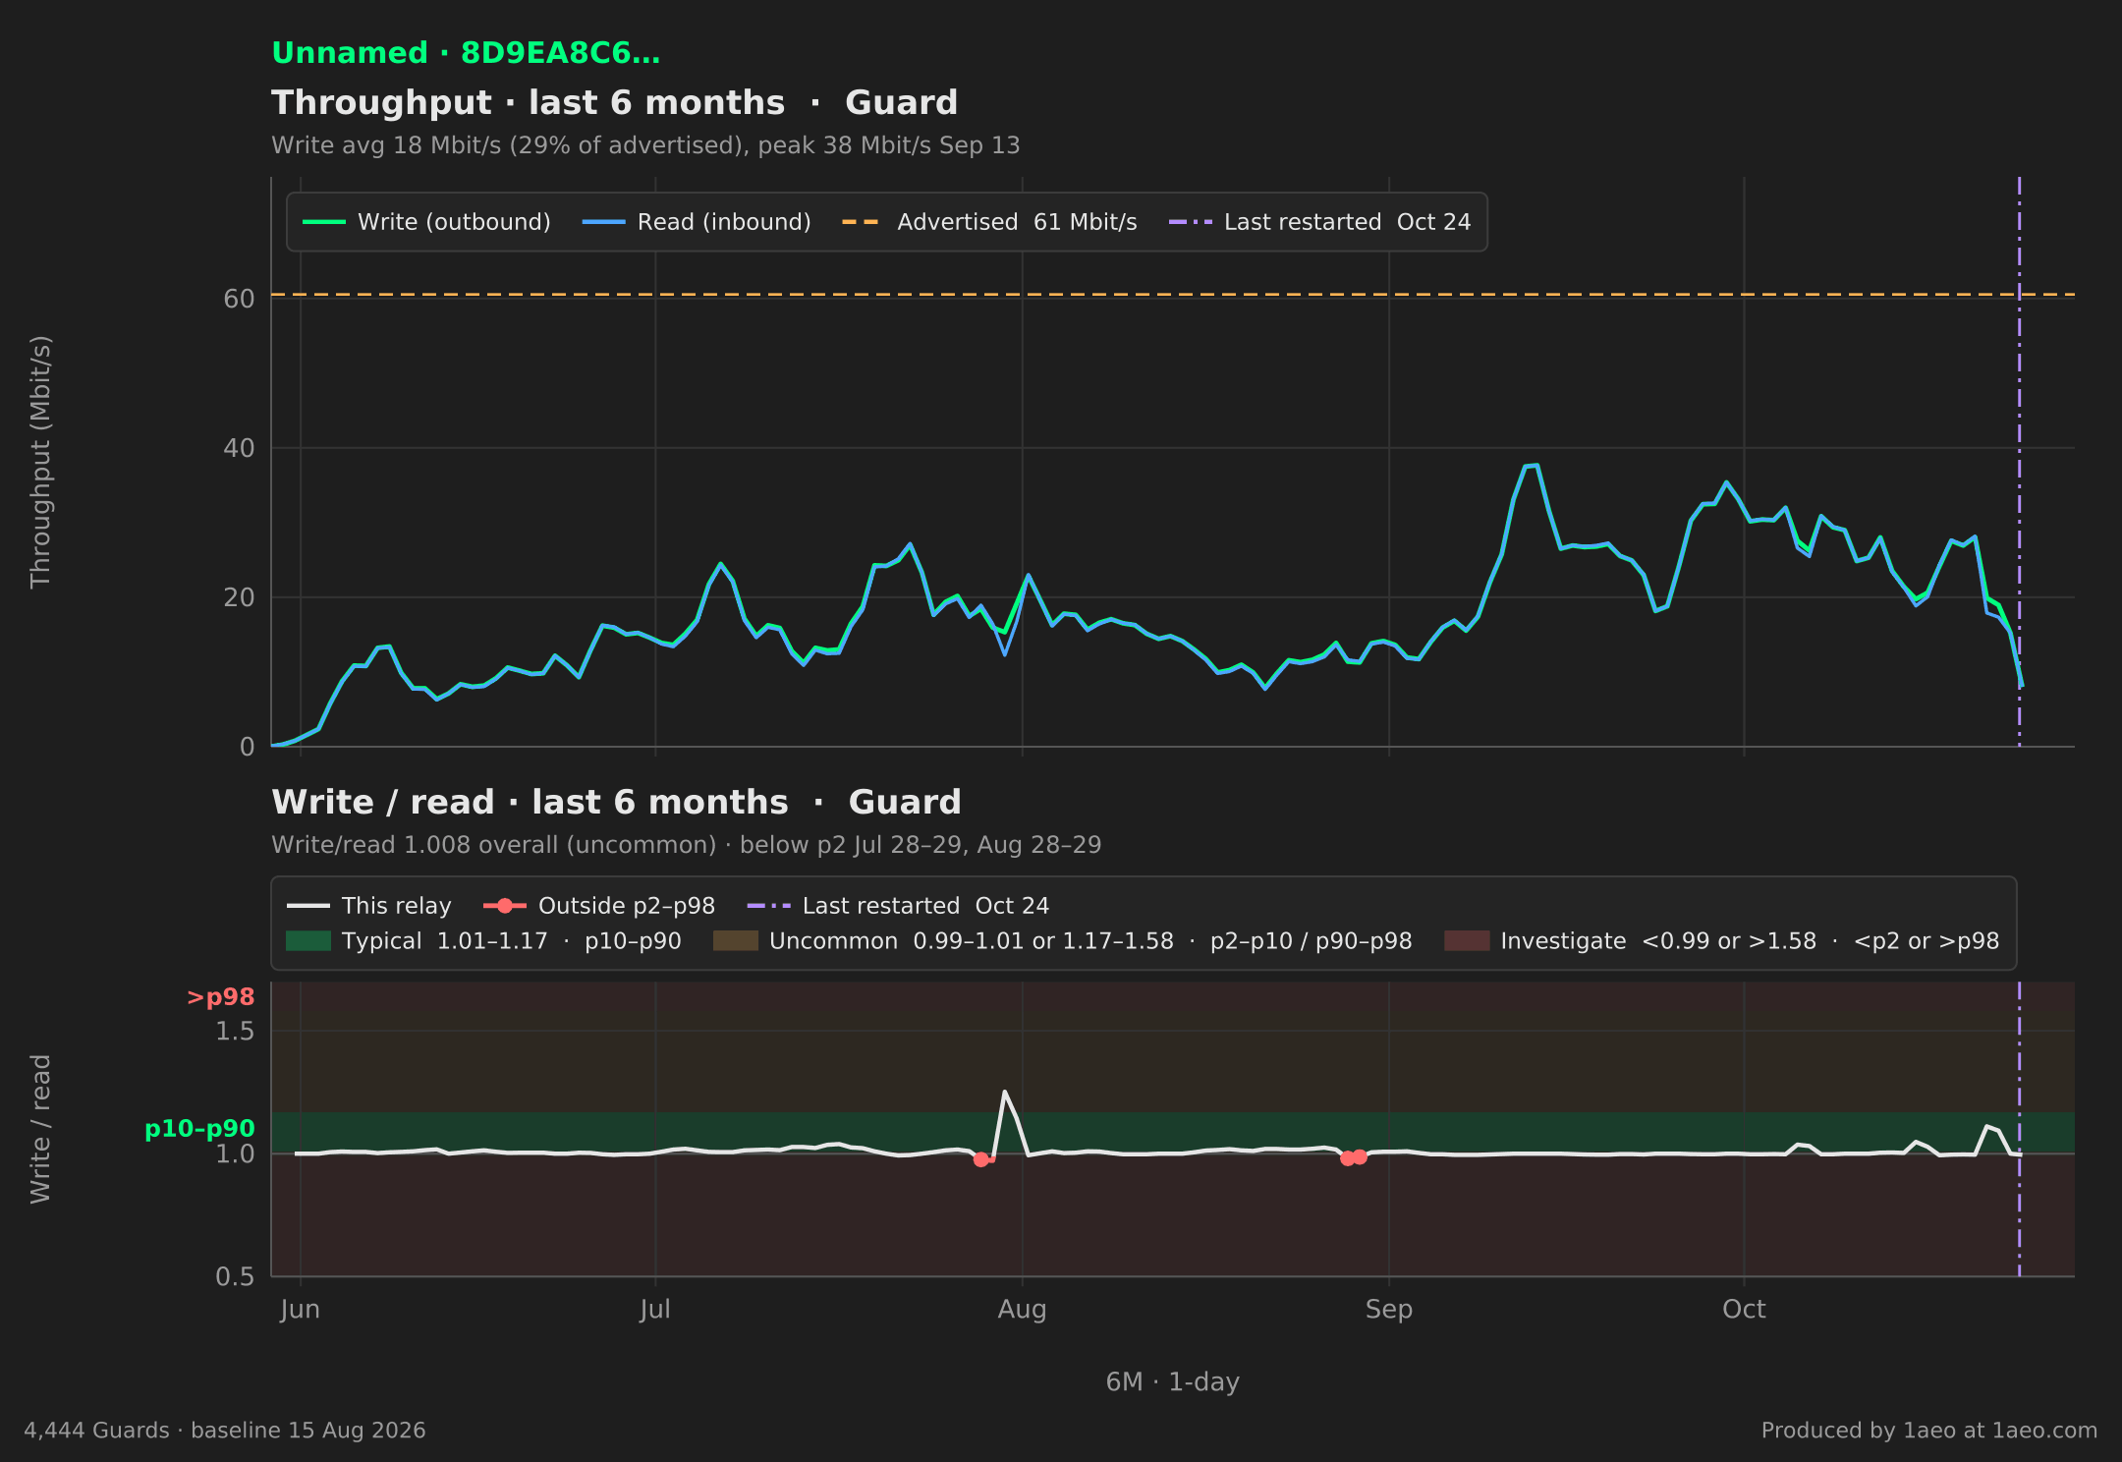
Task: Click the 'p10-p90' axis label
Action: pos(199,1129)
